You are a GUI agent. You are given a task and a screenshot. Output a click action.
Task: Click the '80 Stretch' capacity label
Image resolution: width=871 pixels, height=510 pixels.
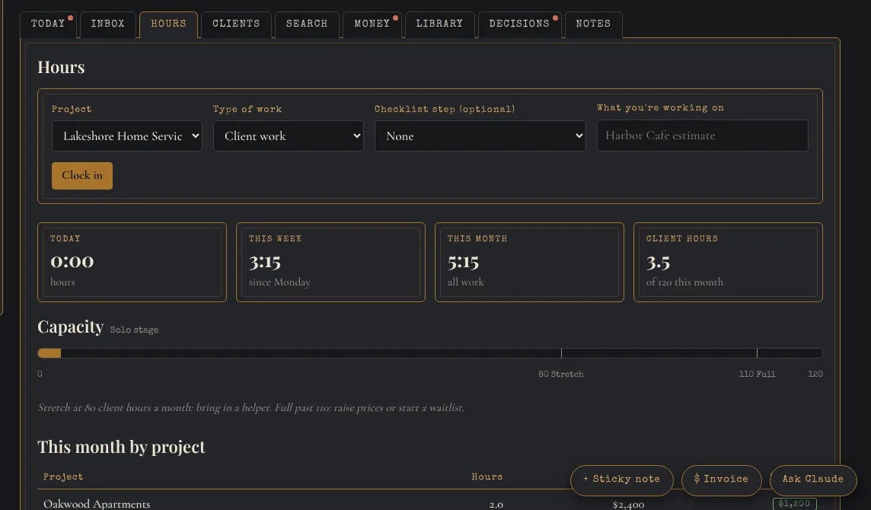561,374
